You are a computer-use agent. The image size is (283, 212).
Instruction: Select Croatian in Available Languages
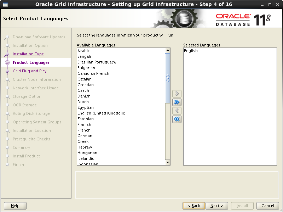point(121,85)
